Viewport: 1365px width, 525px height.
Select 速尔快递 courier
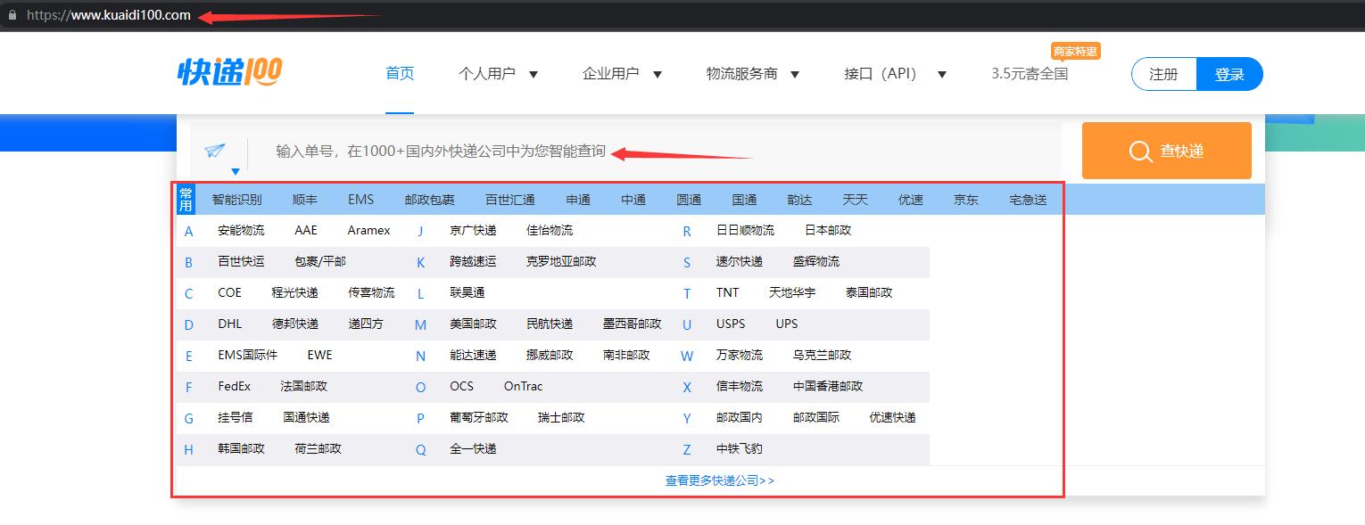(740, 261)
